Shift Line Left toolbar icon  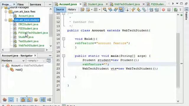click(151, 9)
